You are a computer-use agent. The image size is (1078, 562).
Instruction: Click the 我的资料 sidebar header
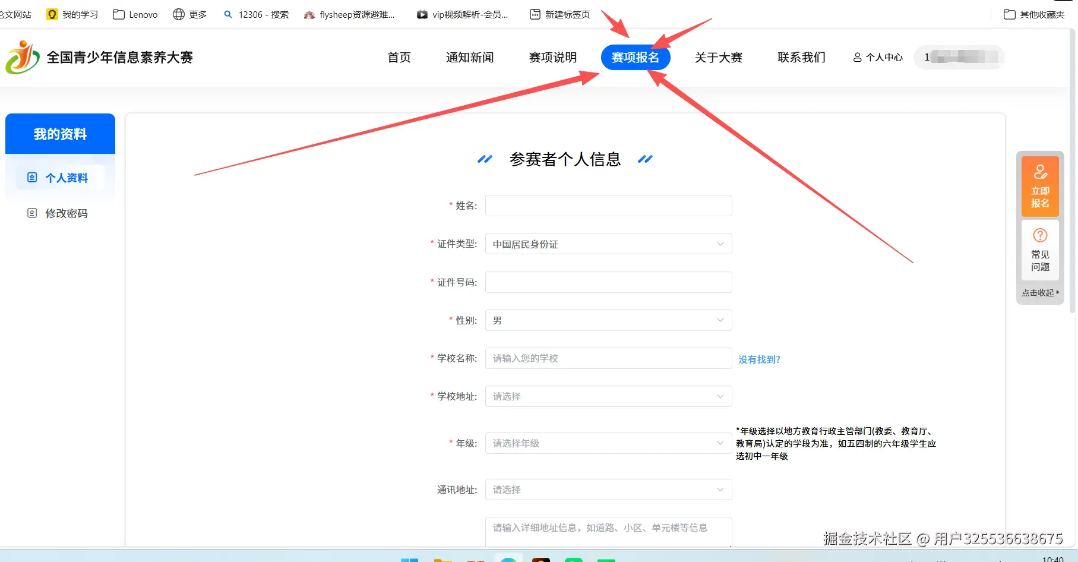tap(60, 134)
